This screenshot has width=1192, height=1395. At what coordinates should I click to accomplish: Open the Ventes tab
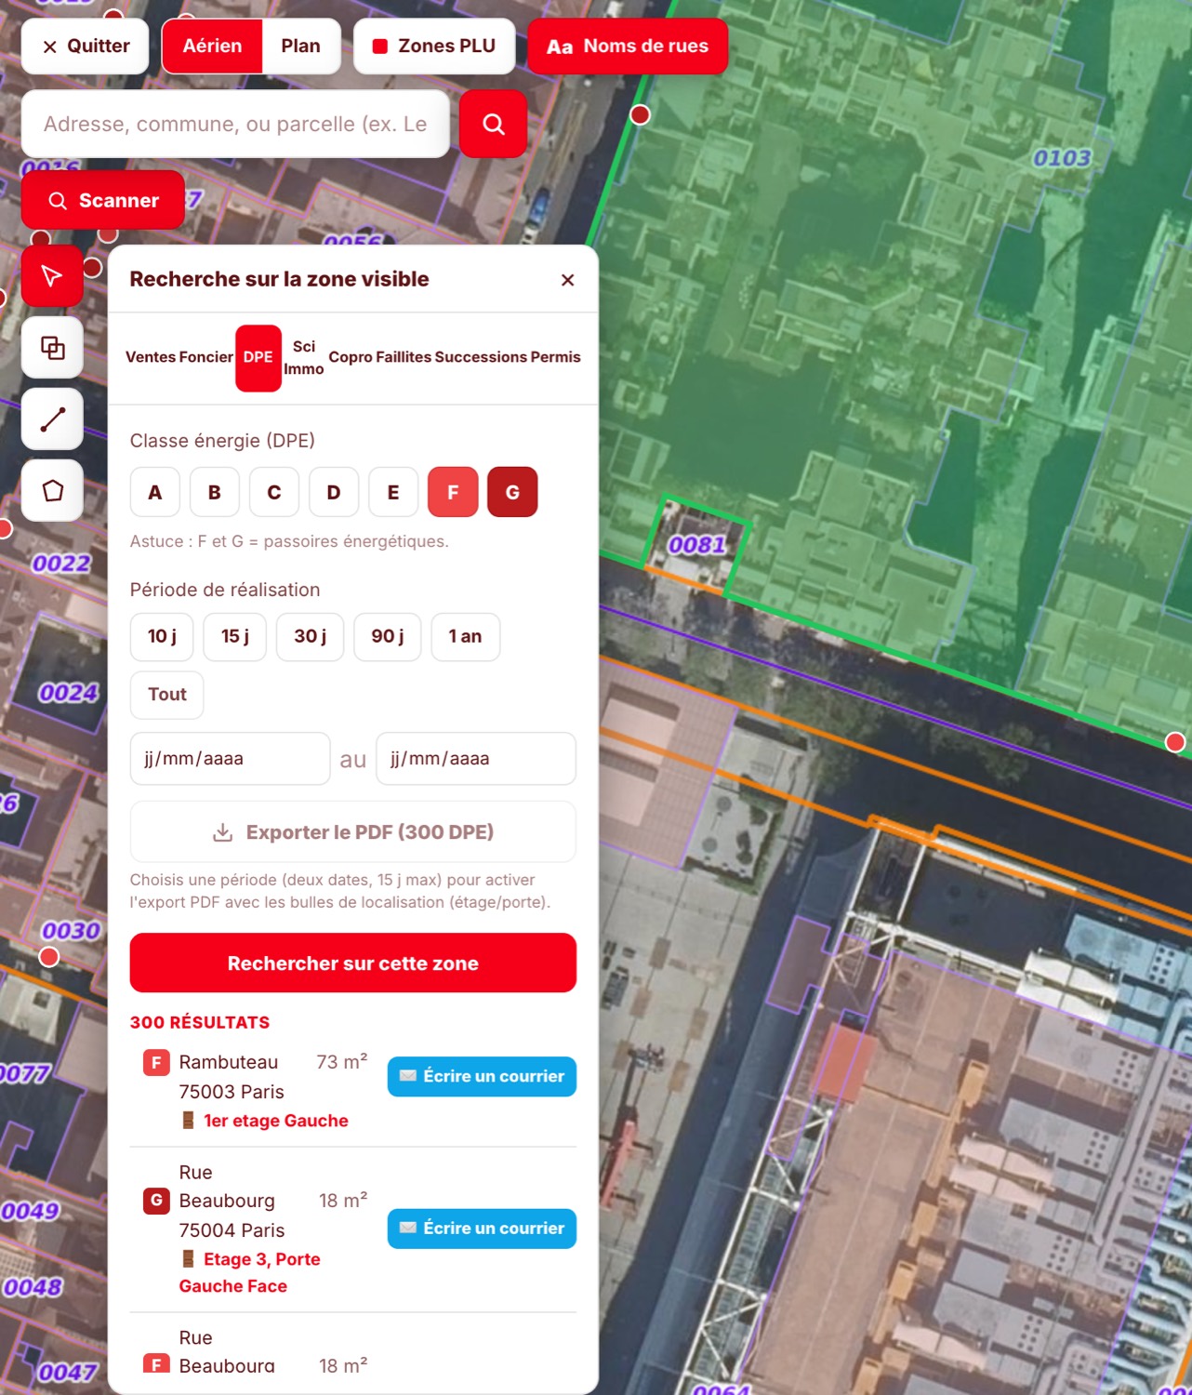pos(151,357)
